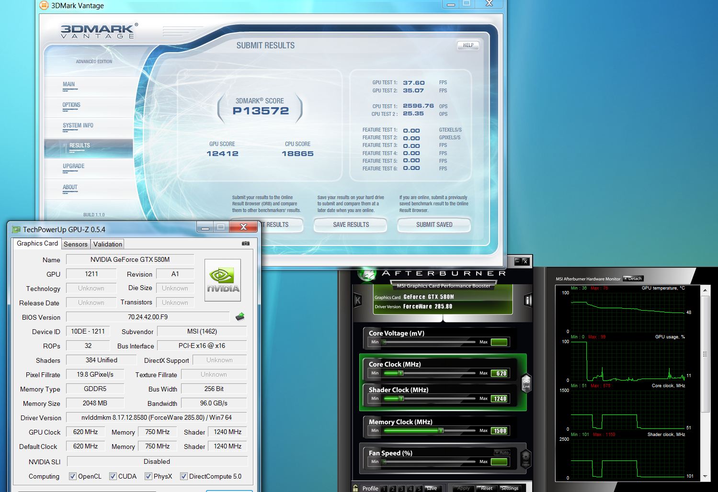Image resolution: width=718 pixels, height=492 pixels.
Task: Select RESULTS section in 3DMark Vantage
Action: click(x=88, y=148)
